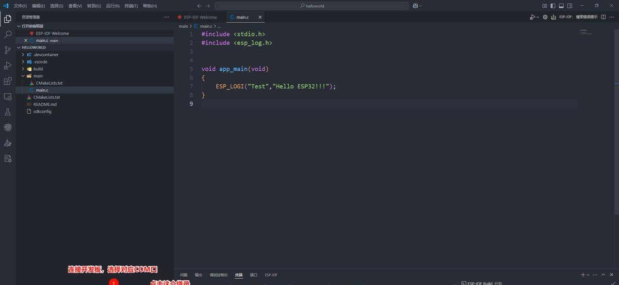Close the main.c editor tab
This screenshot has width=619, height=285.
tap(260, 17)
